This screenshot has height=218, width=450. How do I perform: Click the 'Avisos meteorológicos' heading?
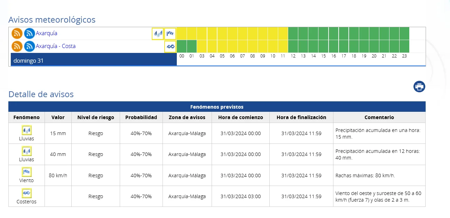52,20
